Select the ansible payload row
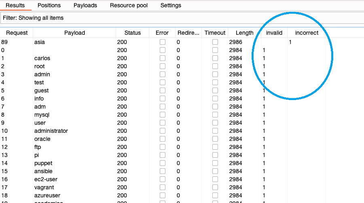This screenshot has width=364, height=203. (182, 171)
